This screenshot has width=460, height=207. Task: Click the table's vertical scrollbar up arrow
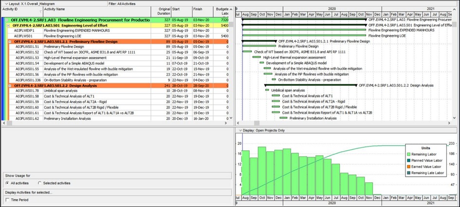[x=231, y=9]
